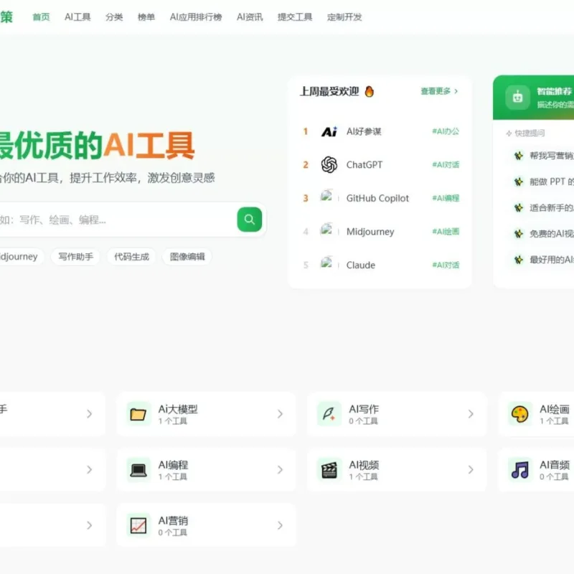574x574 pixels.
Task: Click the clapperboard icon for AI视频
Action: pyautogui.click(x=329, y=470)
